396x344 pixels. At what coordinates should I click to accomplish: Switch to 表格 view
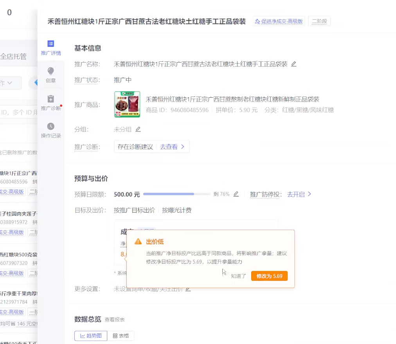point(121,336)
